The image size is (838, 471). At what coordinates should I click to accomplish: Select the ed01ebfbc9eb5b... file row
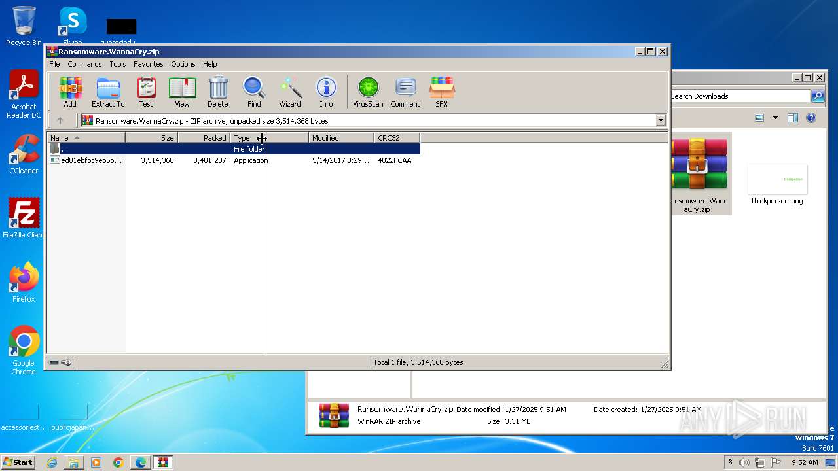234,160
